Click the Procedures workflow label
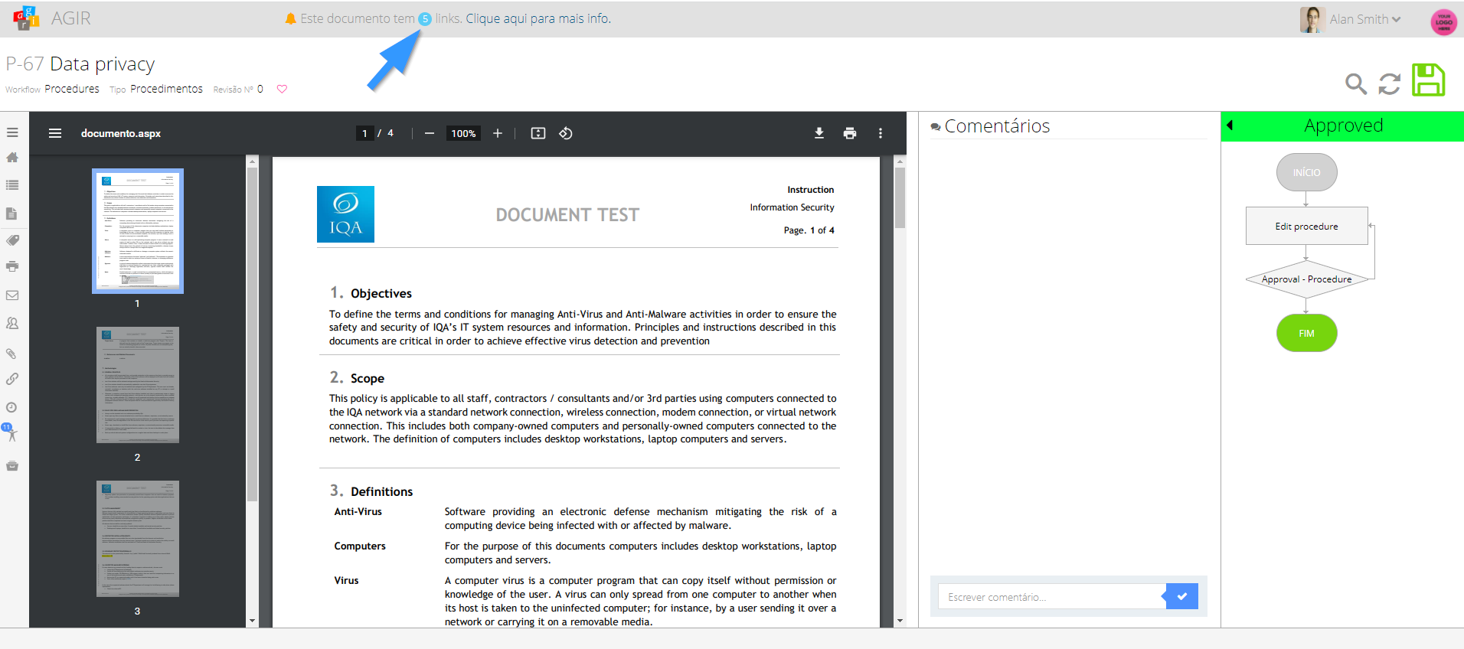1464x649 pixels. tap(72, 89)
